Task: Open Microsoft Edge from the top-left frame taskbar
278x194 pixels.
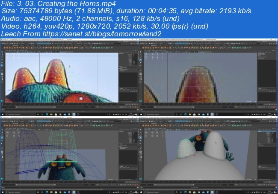Action: 47,114
